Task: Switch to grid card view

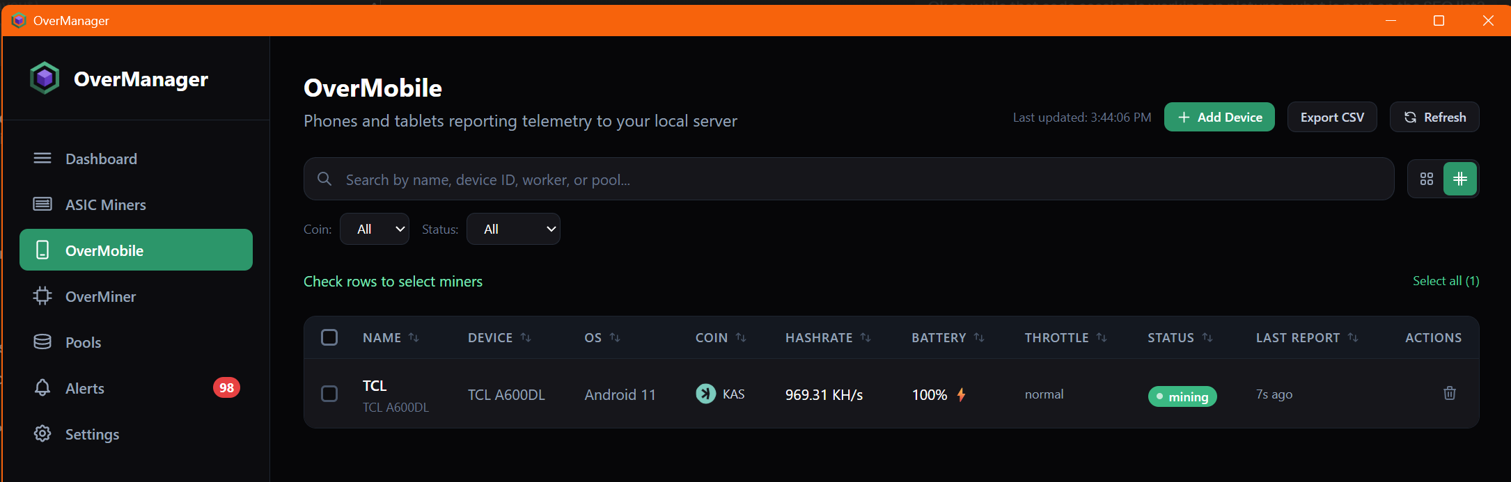Action: (1427, 179)
